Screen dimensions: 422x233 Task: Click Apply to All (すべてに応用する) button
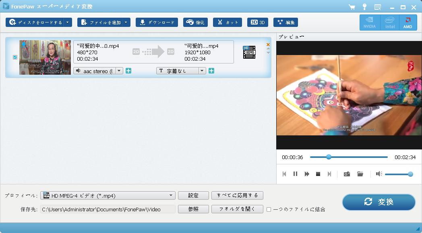tap(238, 195)
